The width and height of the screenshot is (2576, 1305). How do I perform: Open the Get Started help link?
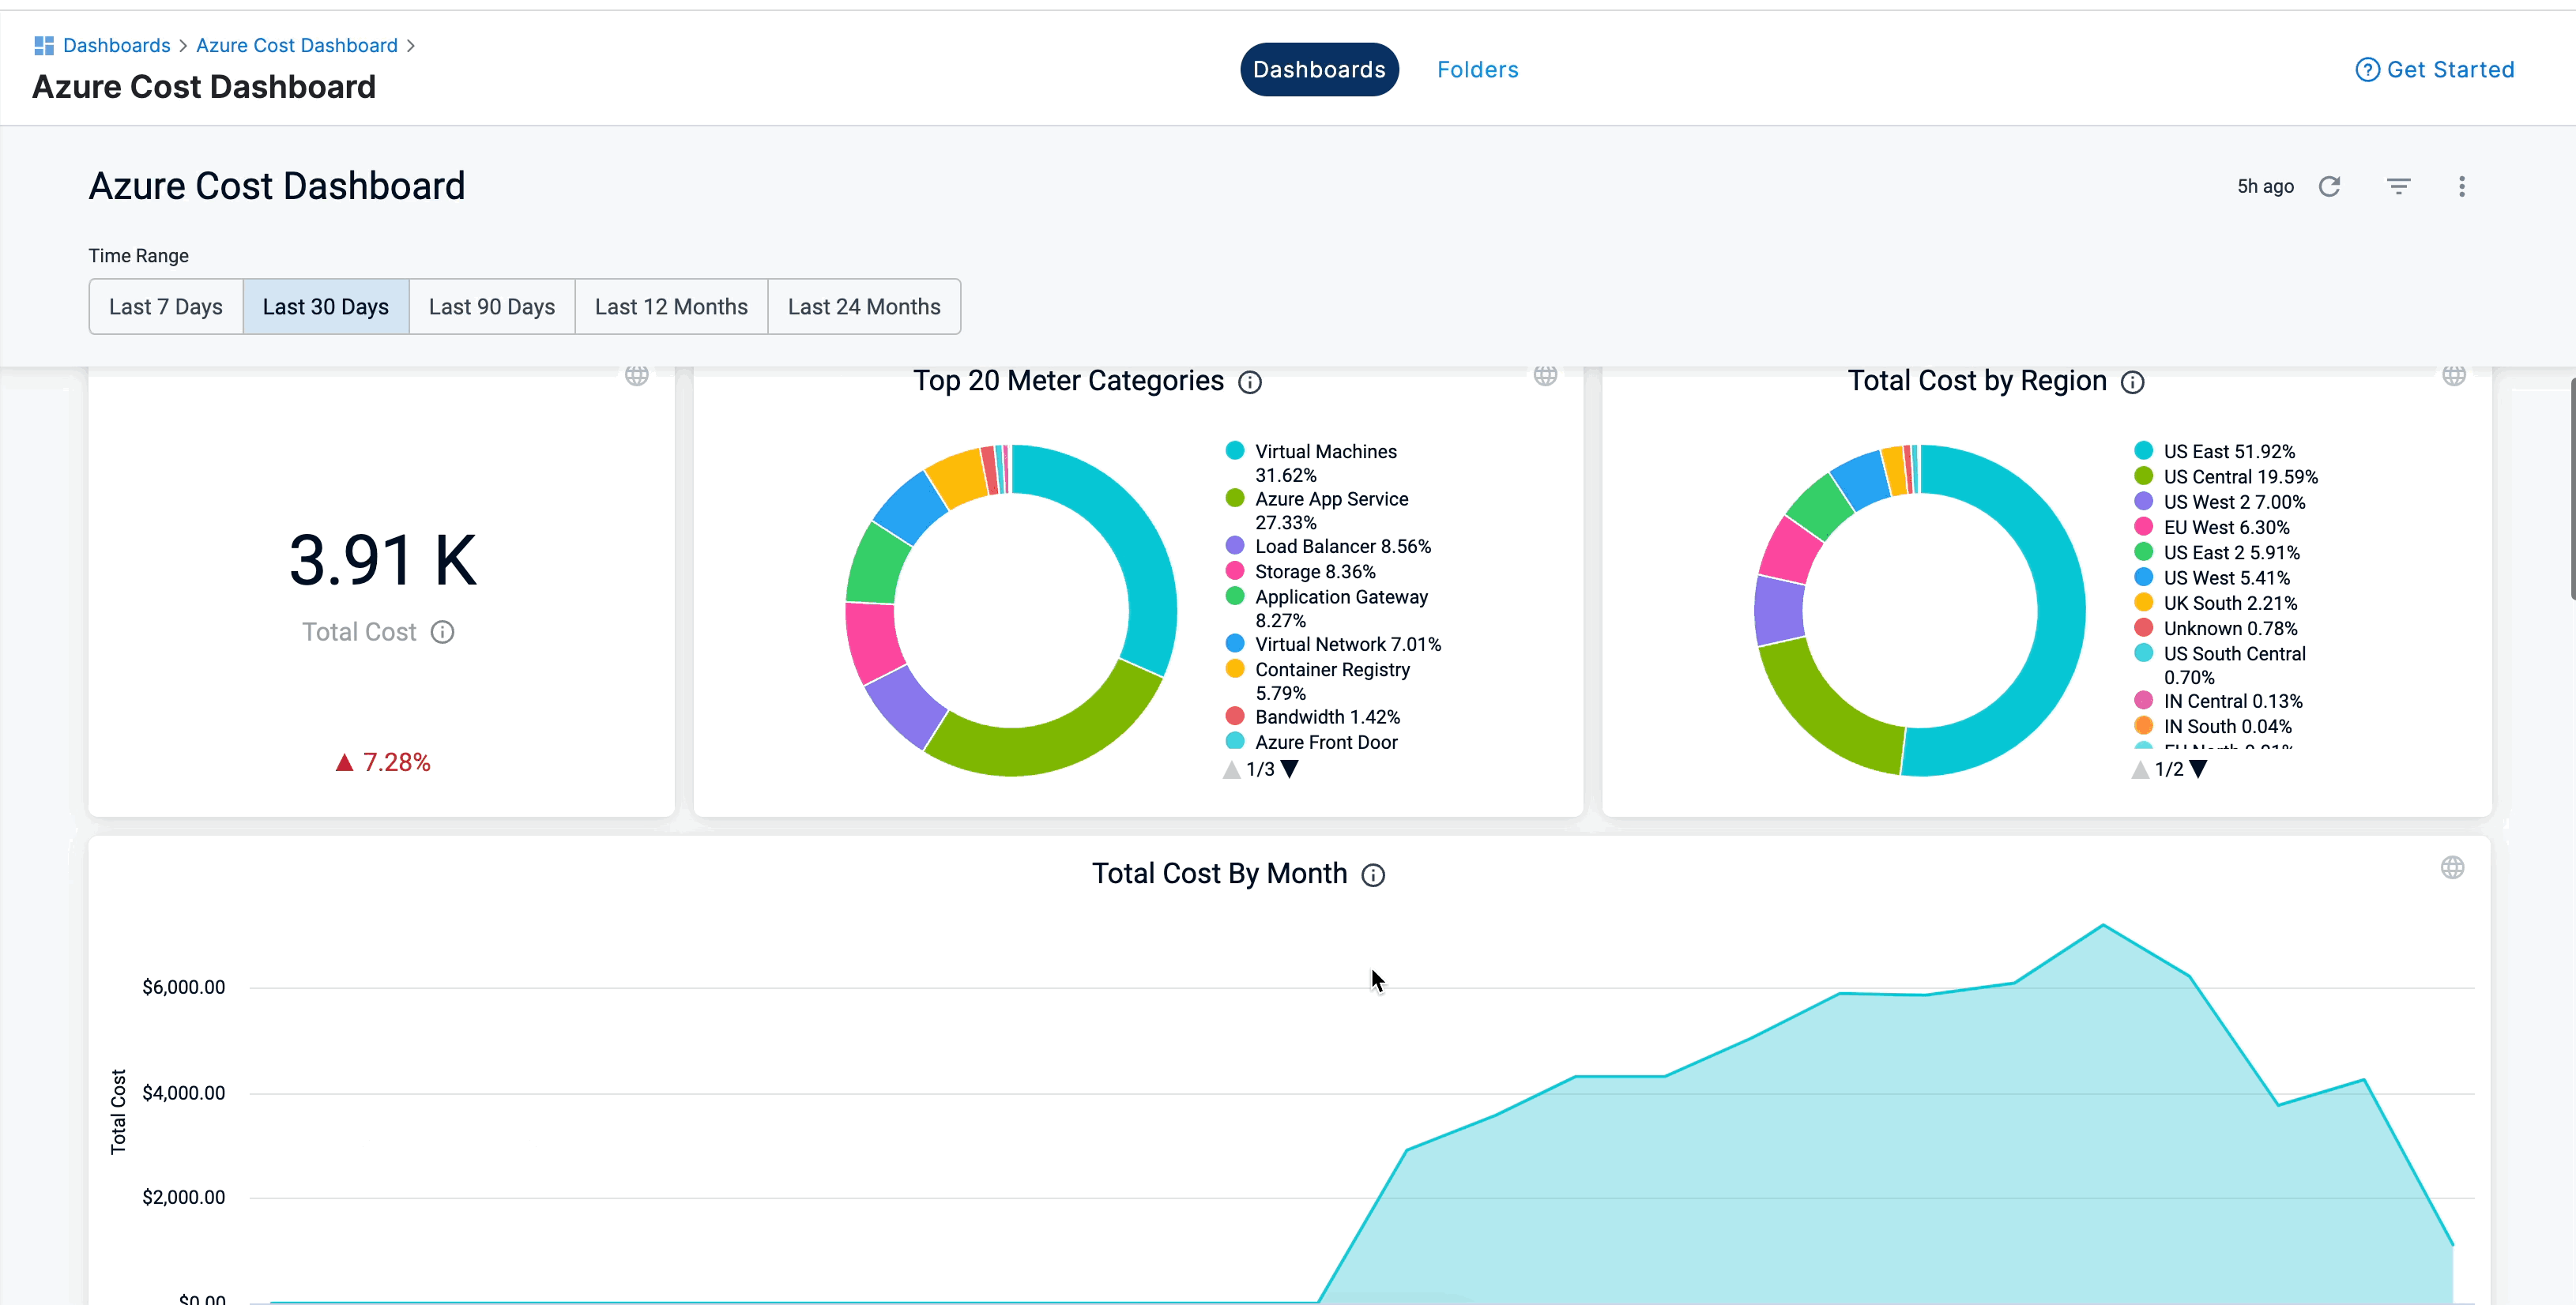click(x=2435, y=69)
